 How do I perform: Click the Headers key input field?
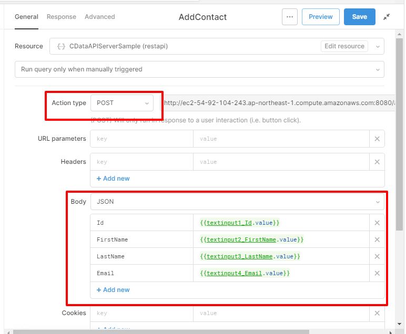(x=142, y=162)
